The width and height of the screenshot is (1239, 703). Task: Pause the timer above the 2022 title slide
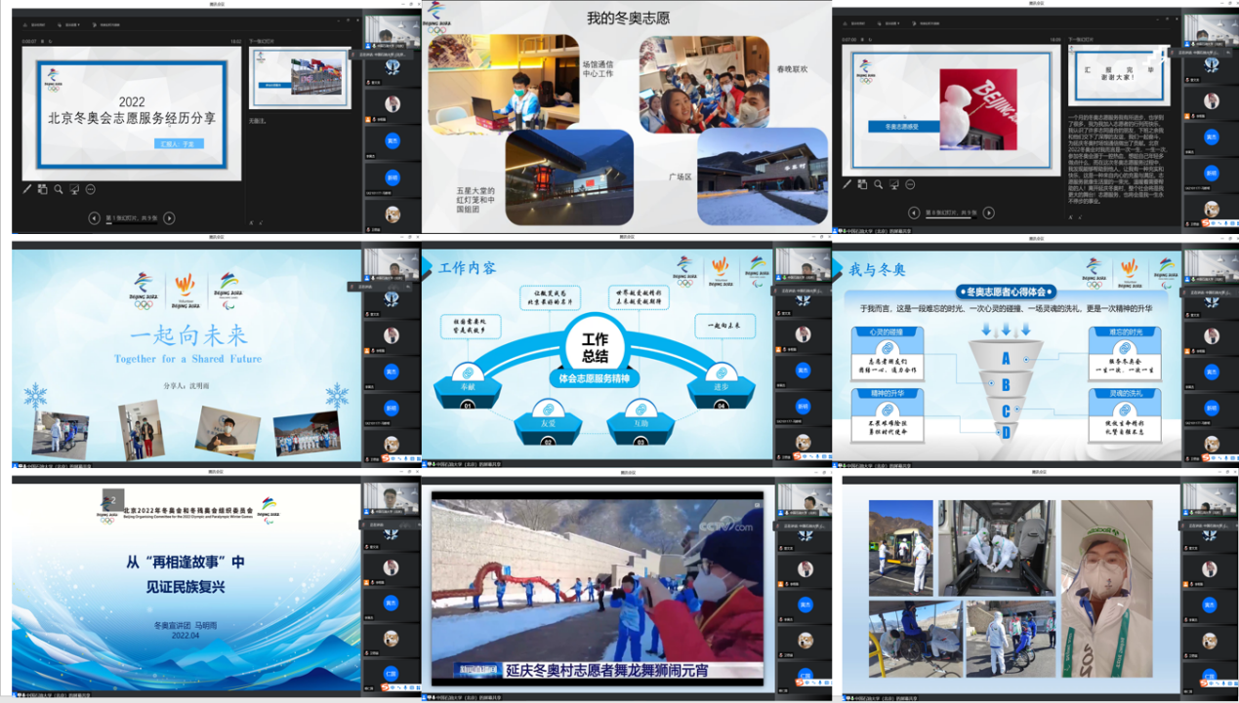pos(41,41)
